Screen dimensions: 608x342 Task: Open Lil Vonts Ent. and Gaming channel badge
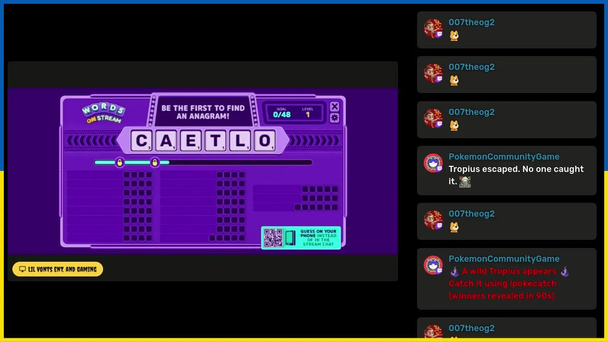[x=57, y=269]
